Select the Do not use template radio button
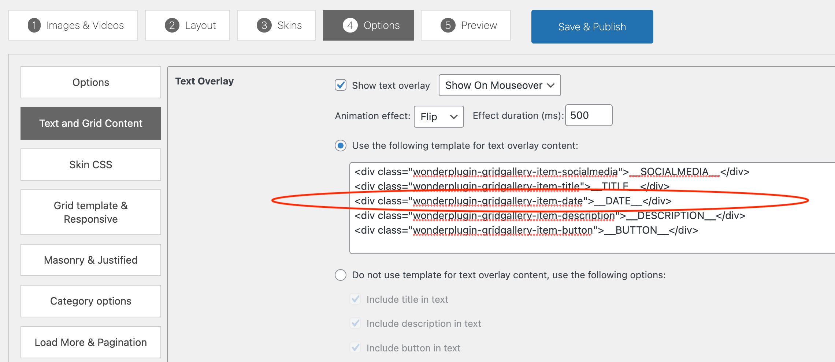 pyautogui.click(x=340, y=275)
